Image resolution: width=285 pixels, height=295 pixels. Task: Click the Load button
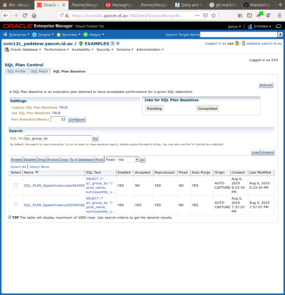click(x=256, y=152)
